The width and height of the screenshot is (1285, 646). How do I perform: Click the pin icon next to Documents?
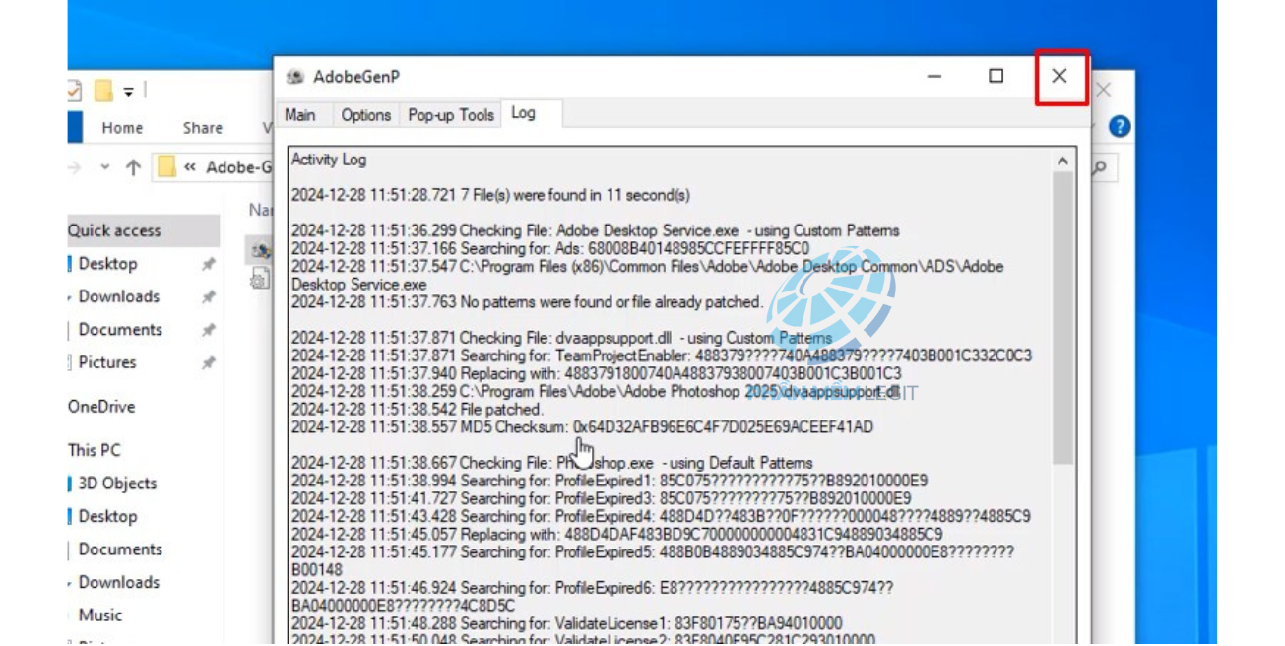pos(208,331)
